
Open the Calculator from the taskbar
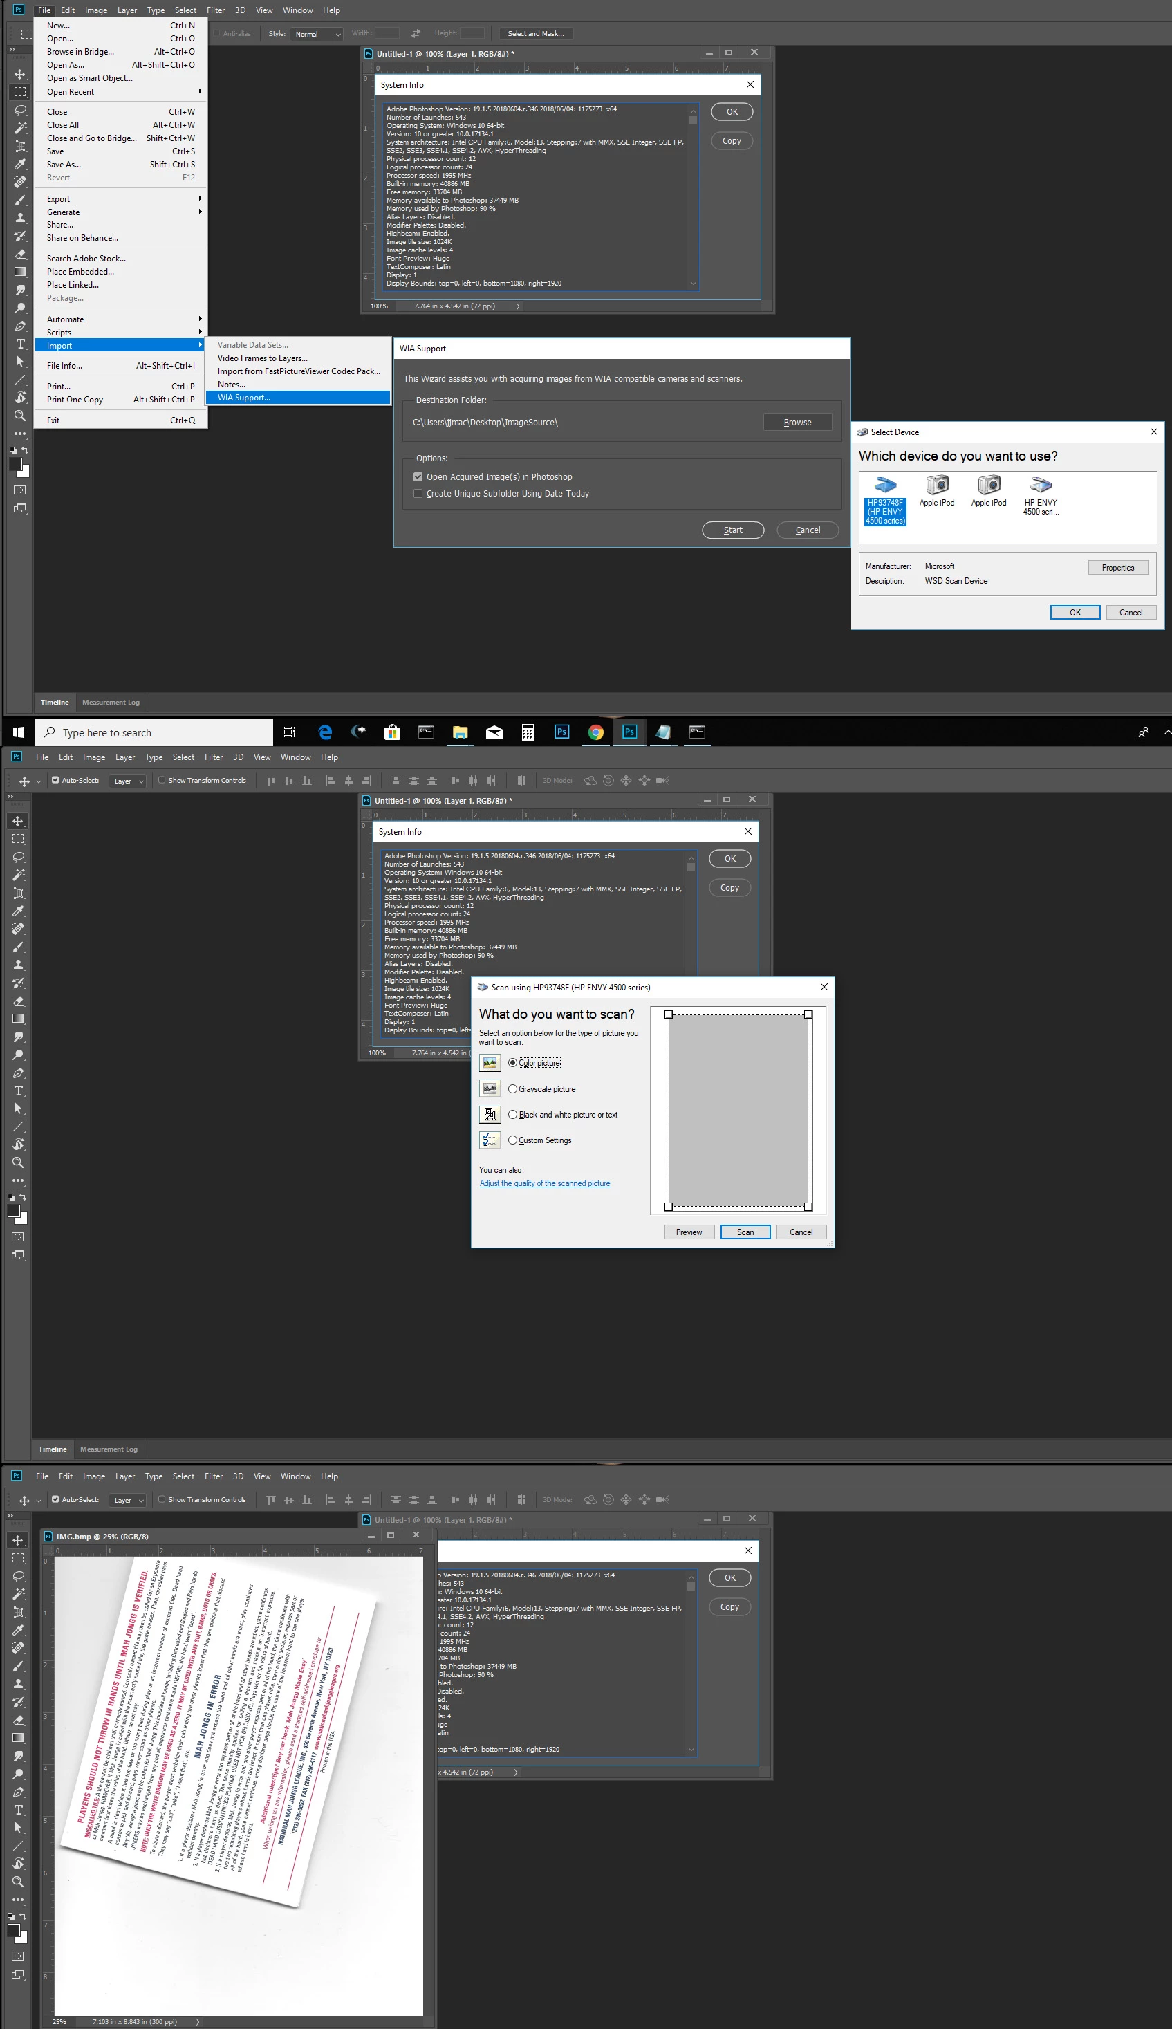click(528, 732)
